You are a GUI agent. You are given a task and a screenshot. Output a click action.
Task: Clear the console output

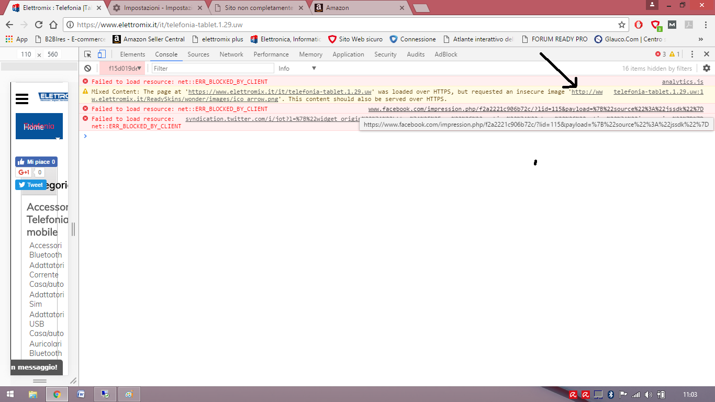[88, 69]
